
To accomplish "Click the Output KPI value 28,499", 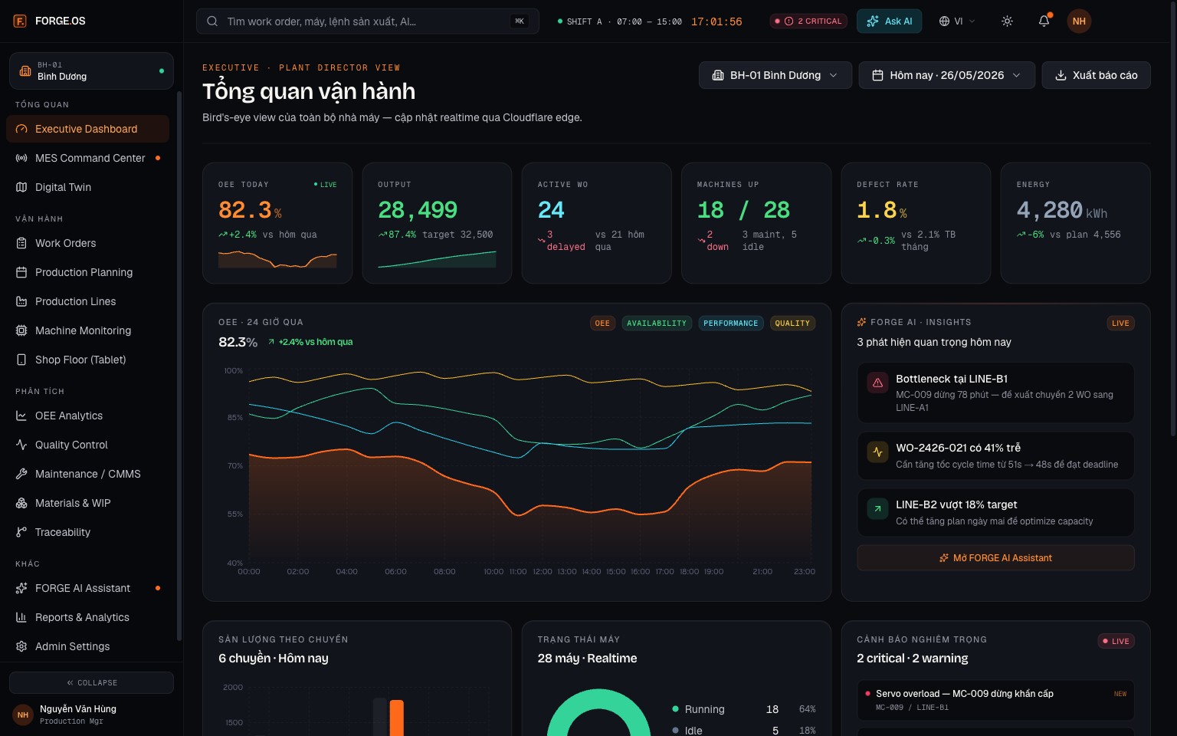I will [418, 210].
